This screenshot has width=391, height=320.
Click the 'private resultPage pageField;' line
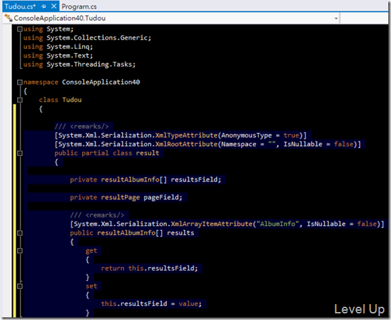point(126,198)
